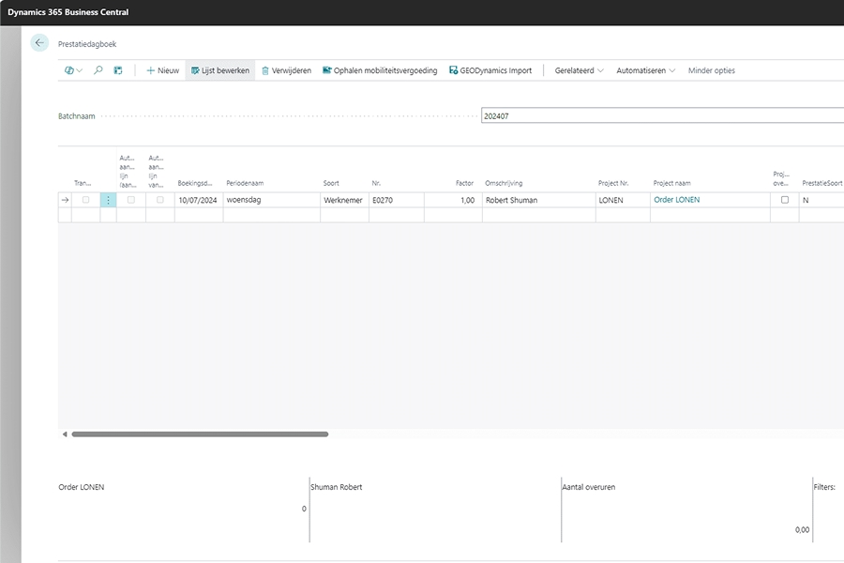Open the search magnifier icon
Viewport: 844px width, 563px height.
point(98,70)
